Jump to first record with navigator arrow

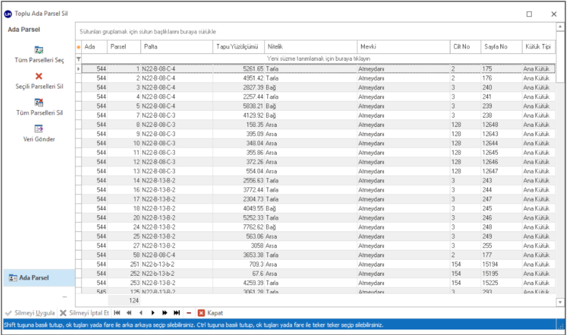[x=117, y=313]
